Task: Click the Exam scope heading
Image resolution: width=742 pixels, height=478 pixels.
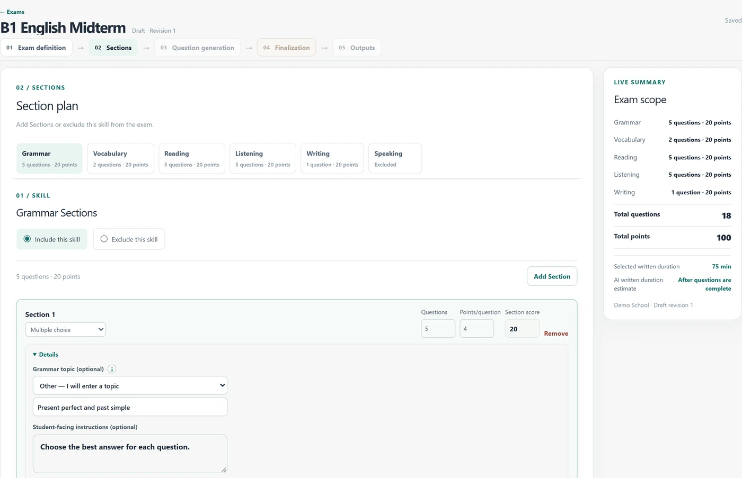Action: point(640,100)
